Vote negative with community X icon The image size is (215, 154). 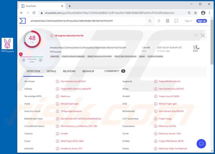24,60
